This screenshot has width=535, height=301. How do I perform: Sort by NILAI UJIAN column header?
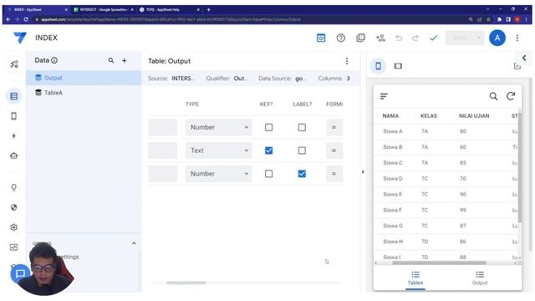click(x=474, y=116)
